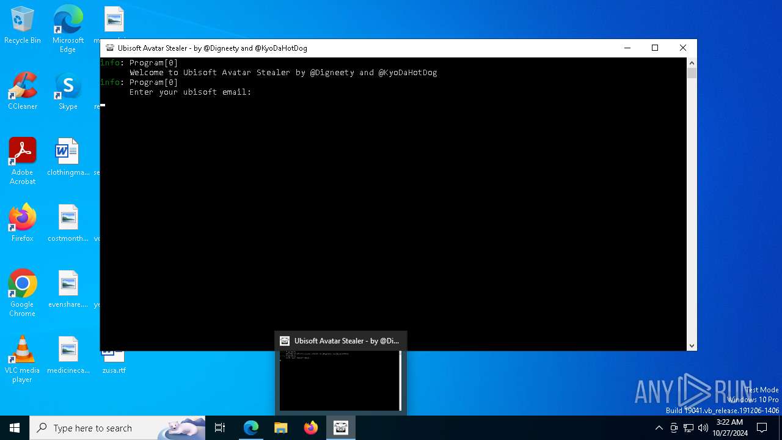Maximize the Ubisoft Avatar Stealer window

(655, 48)
